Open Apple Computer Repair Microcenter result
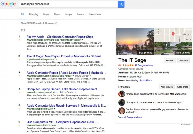 click(x=66, y=73)
